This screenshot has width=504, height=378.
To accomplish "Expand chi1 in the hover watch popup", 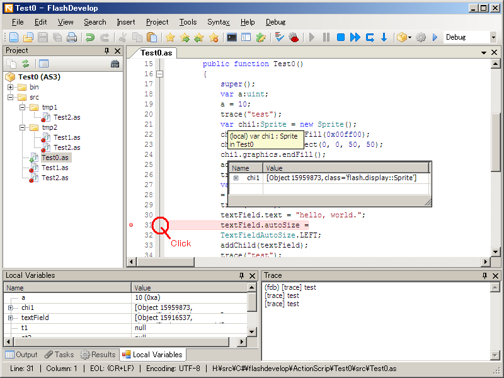I will (x=236, y=178).
